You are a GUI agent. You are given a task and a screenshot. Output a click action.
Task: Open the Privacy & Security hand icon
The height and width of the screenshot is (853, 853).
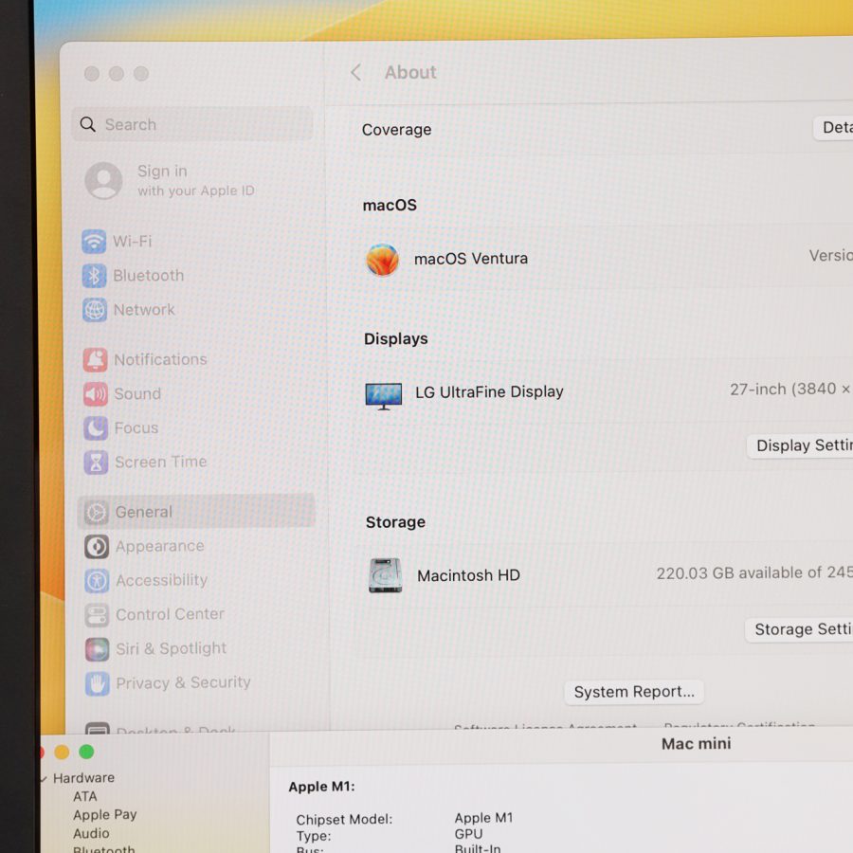coord(98,683)
